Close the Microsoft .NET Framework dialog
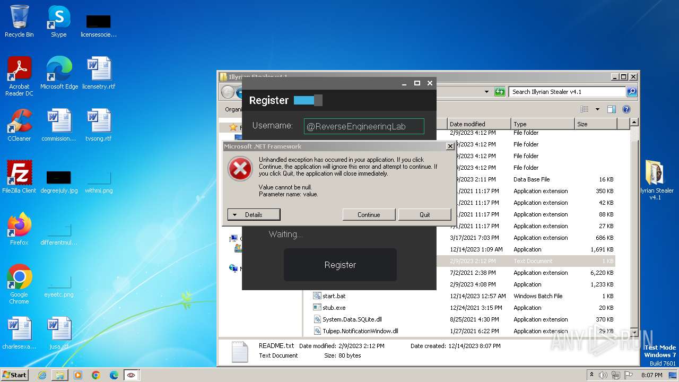The image size is (679, 382). click(450, 146)
